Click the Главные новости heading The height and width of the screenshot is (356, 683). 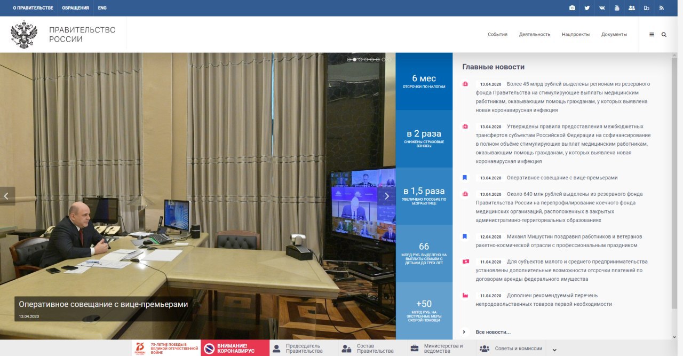click(x=494, y=67)
